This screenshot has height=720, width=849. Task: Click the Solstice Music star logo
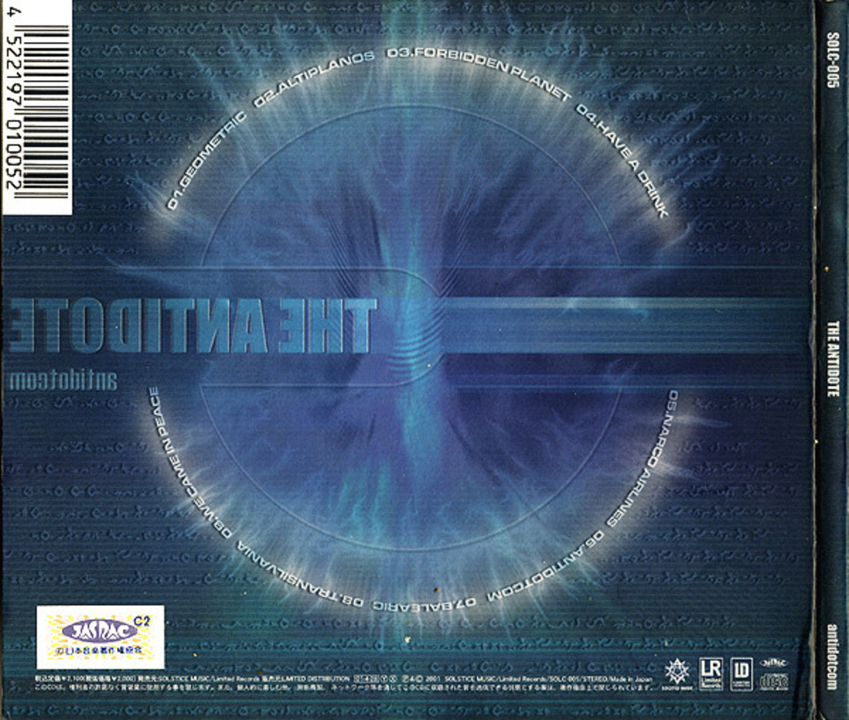coord(677,674)
